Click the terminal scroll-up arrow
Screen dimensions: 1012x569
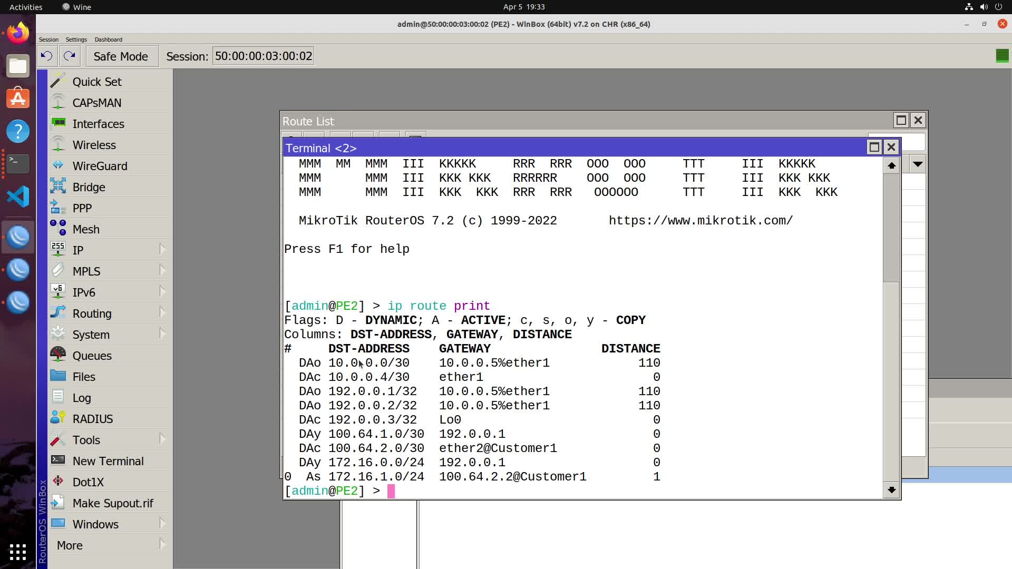click(x=891, y=165)
